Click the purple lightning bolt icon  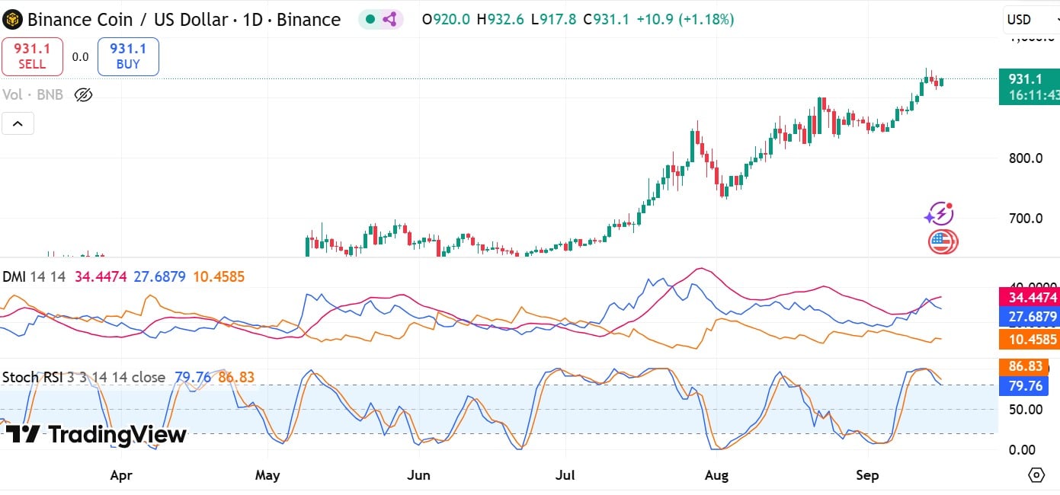939,214
